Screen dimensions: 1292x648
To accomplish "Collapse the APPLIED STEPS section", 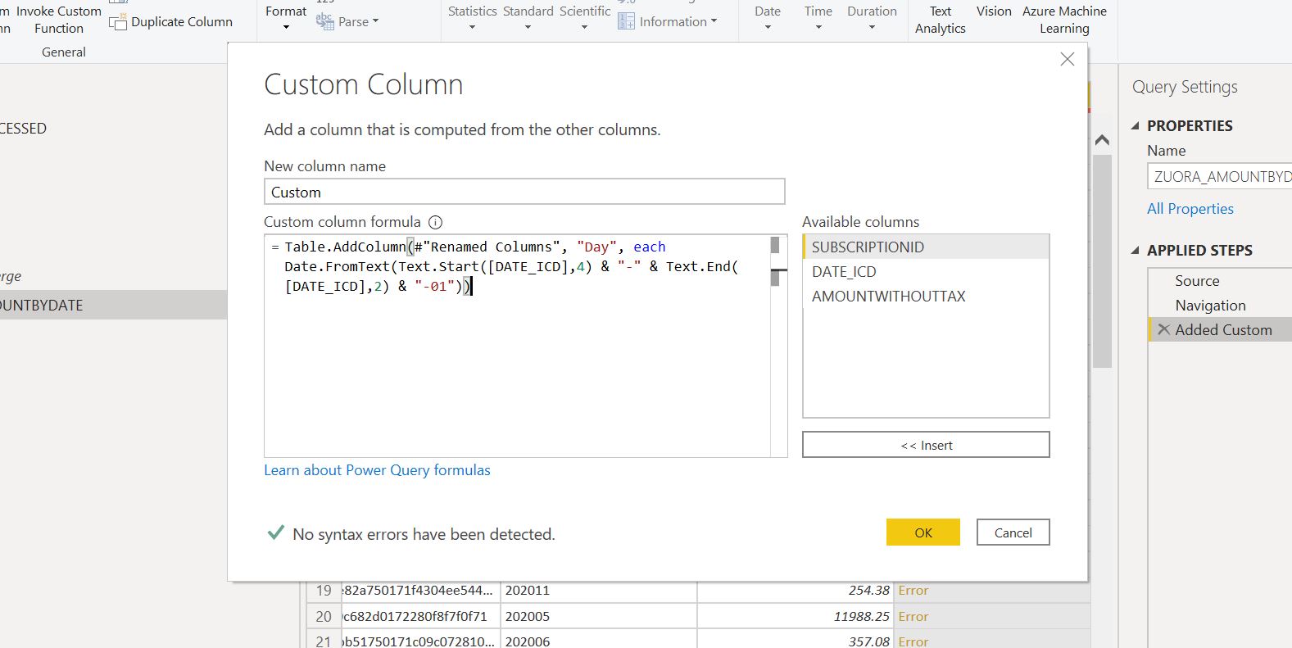I will tap(1136, 251).
